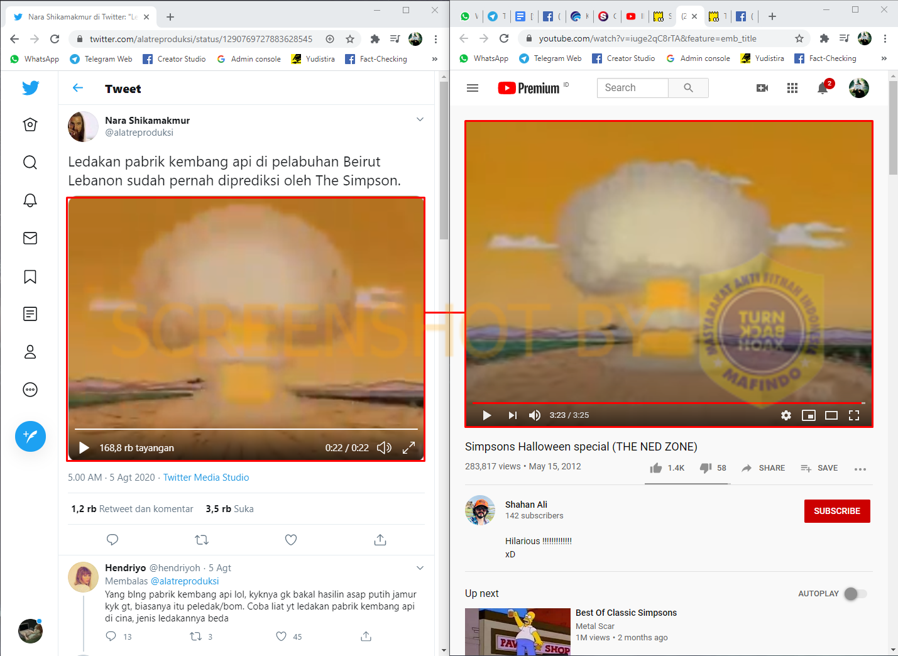Focus the YouTube Search field

[632, 88]
